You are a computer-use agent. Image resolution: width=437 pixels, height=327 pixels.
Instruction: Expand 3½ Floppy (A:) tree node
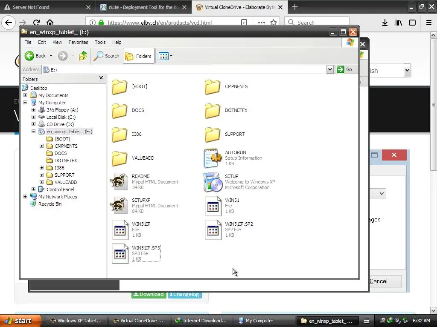coord(33,110)
